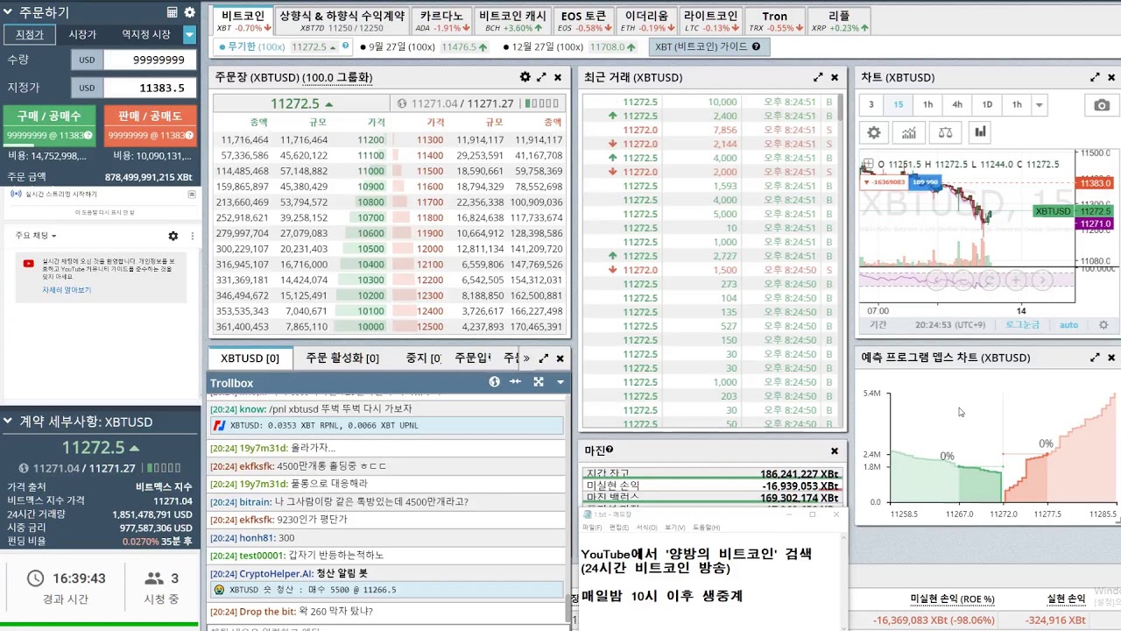The height and width of the screenshot is (631, 1121).
Task: Click the help icon beside 마진 title
Action: tap(610, 450)
